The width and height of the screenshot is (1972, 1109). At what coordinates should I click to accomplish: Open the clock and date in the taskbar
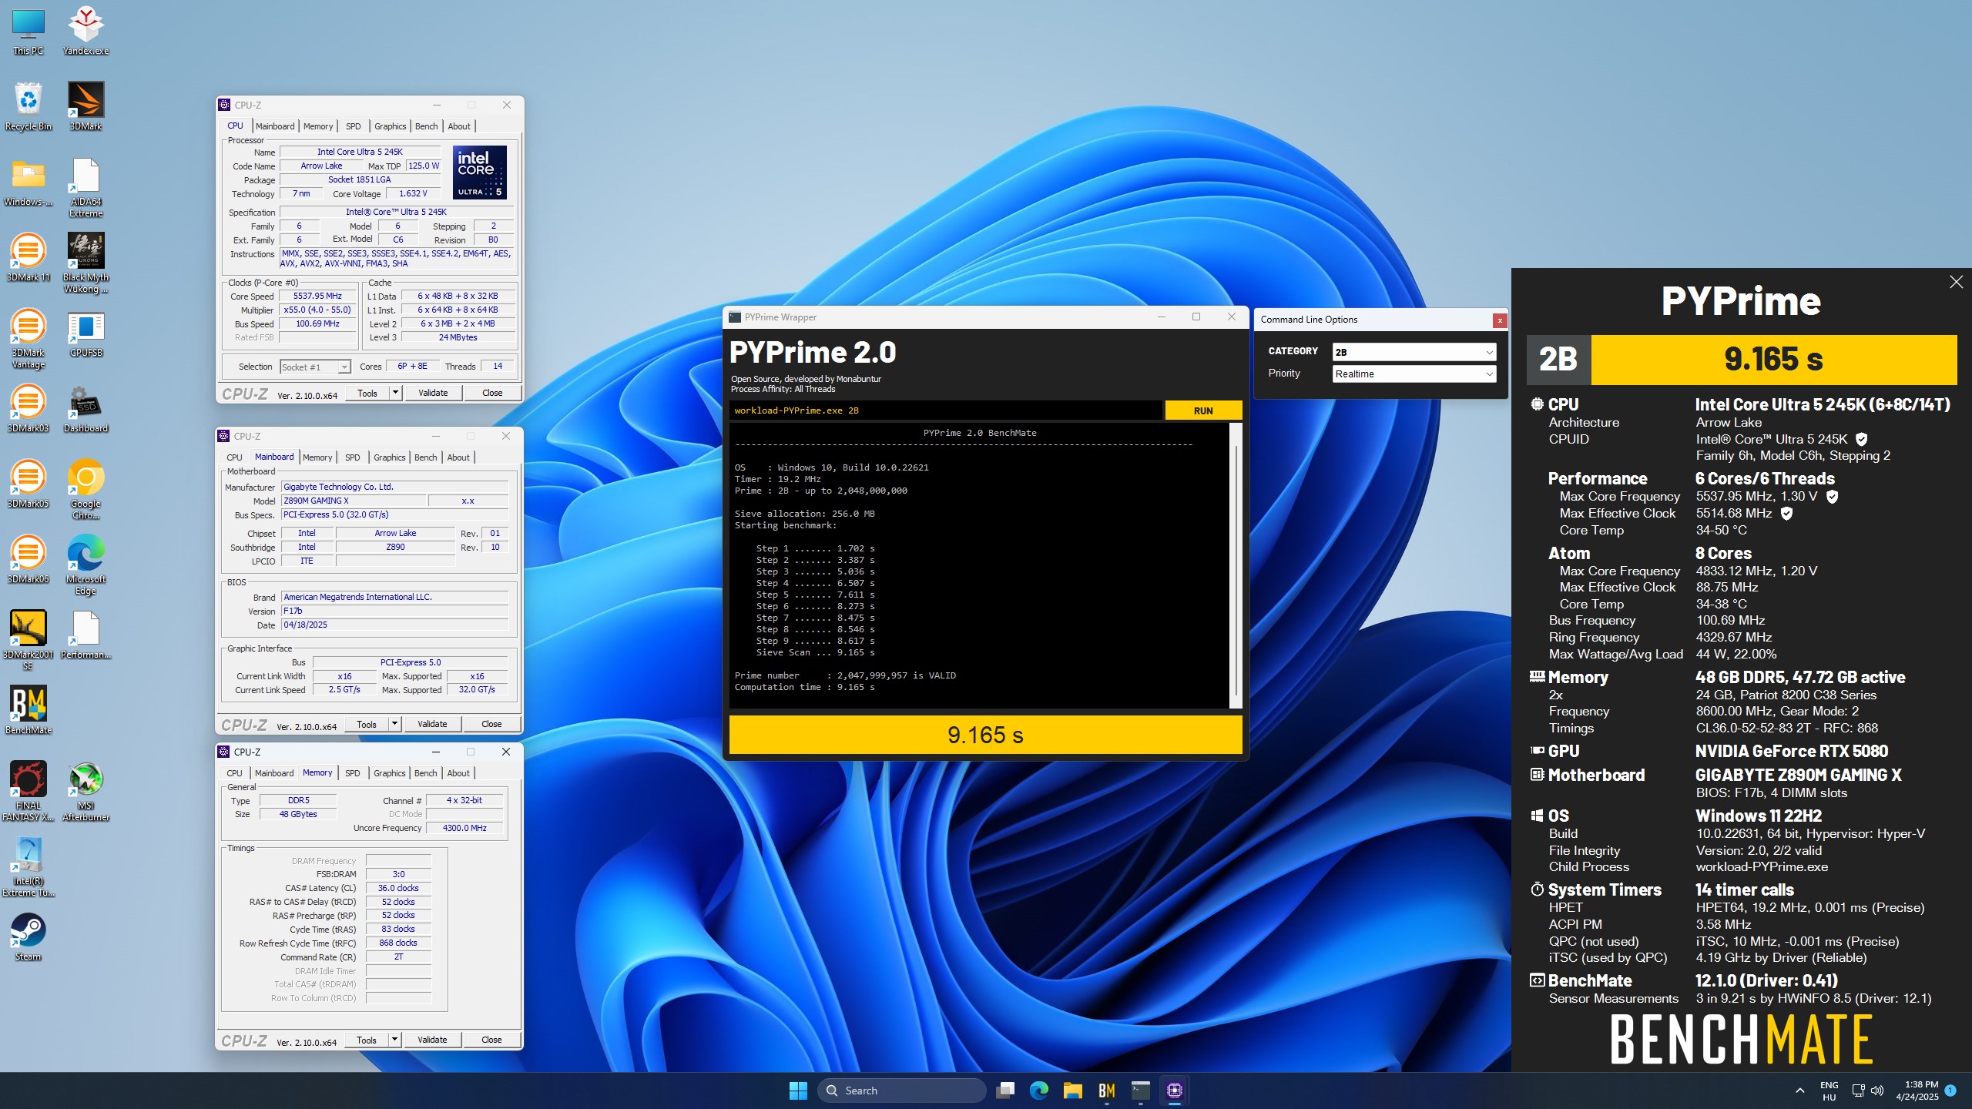click(x=1917, y=1091)
